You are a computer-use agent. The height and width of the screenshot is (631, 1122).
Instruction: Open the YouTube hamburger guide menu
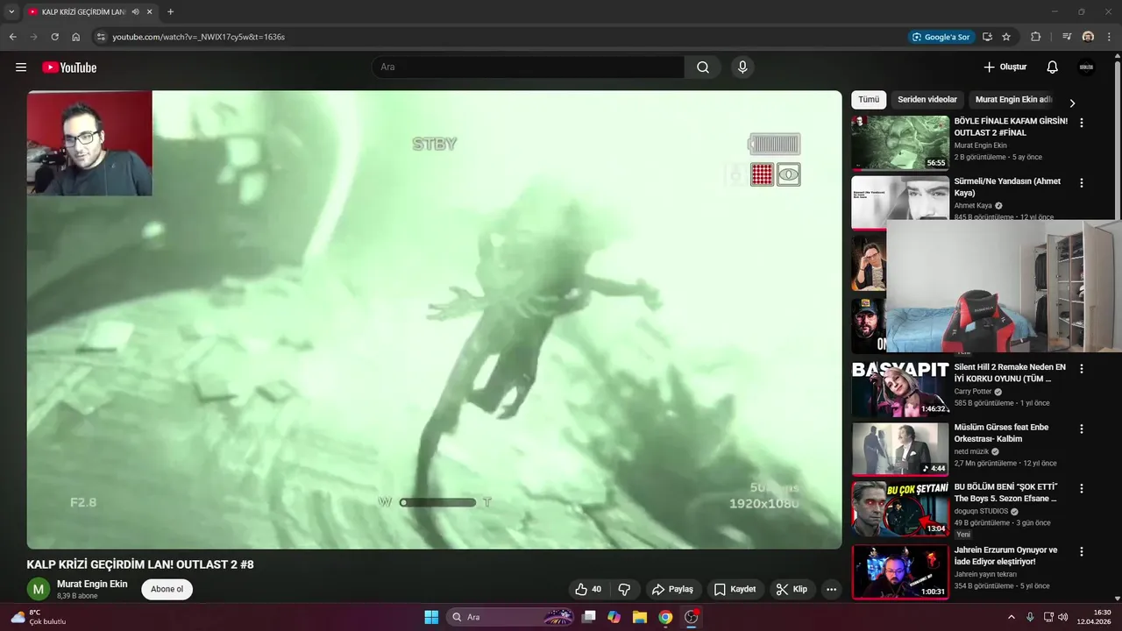click(21, 67)
